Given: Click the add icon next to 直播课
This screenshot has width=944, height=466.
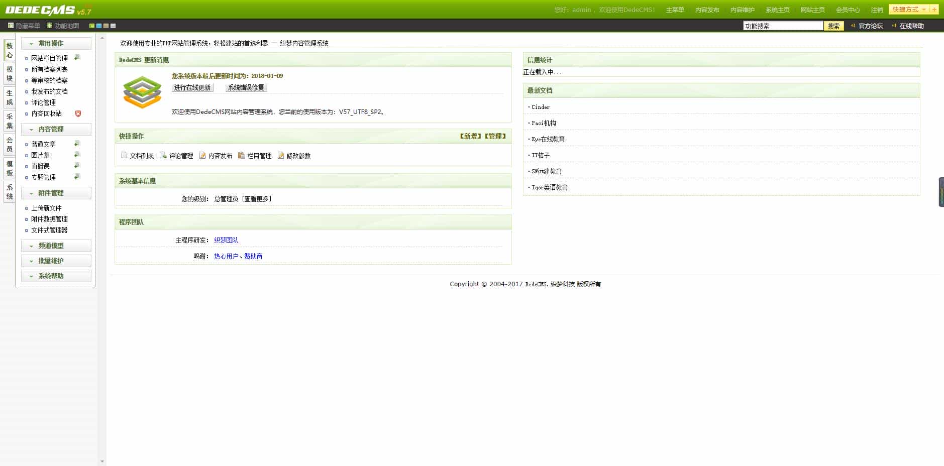Looking at the screenshot, I should (77, 166).
